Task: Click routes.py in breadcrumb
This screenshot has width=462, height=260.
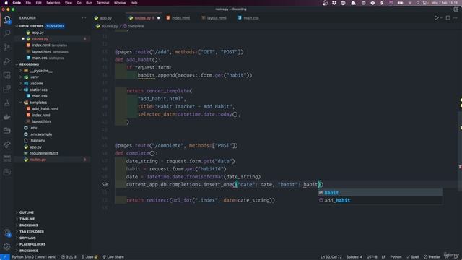Action: coord(109,26)
